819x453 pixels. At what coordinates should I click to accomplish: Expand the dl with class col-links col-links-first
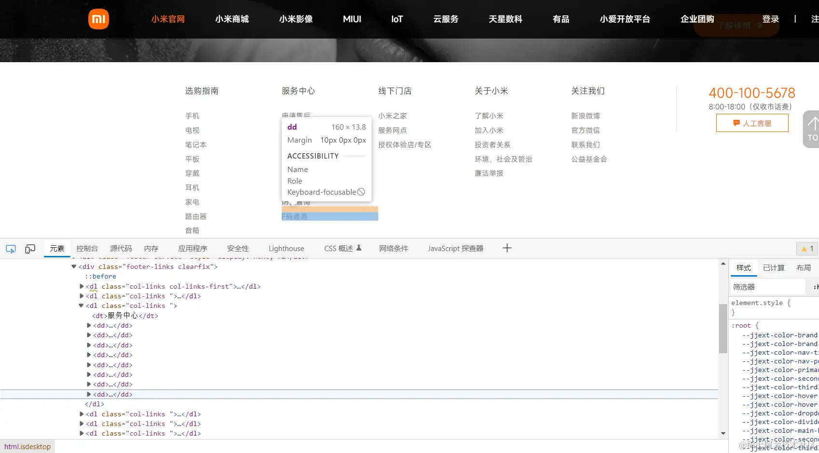pos(81,286)
